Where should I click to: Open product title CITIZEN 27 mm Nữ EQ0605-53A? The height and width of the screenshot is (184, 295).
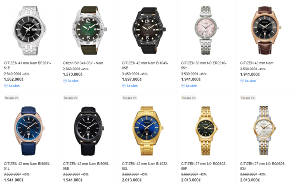tap(263, 166)
